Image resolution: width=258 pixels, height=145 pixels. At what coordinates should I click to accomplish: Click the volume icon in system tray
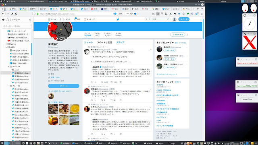coord(219,143)
